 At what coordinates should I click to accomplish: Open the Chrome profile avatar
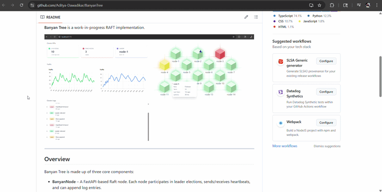[368, 5]
